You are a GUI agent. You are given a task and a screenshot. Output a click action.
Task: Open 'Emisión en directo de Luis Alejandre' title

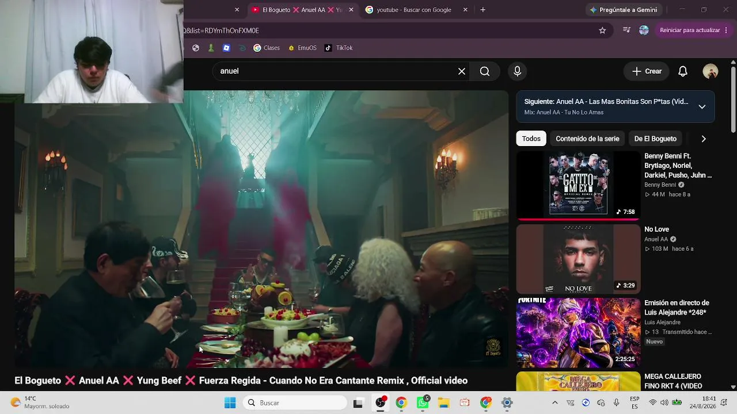click(x=677, y=308)
